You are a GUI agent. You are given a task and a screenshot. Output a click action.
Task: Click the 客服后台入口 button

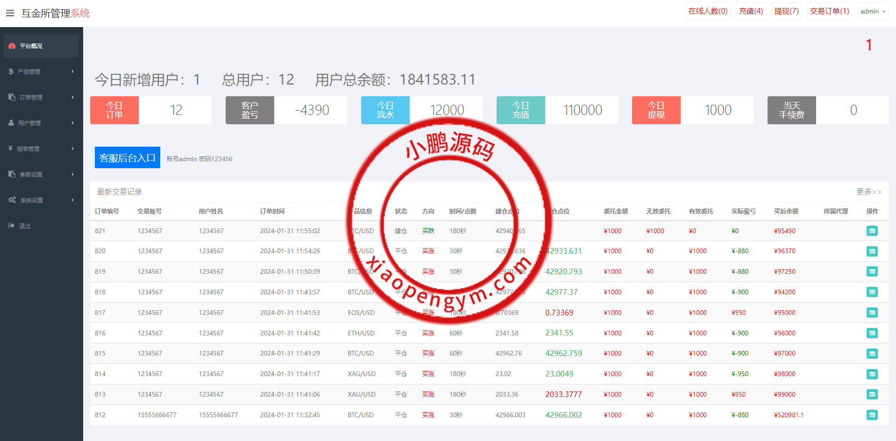coord(127,158)
